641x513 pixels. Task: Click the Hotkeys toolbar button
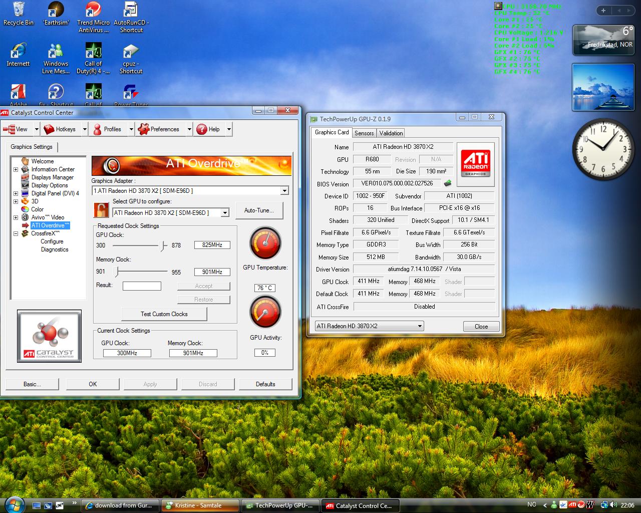[62, 129]
